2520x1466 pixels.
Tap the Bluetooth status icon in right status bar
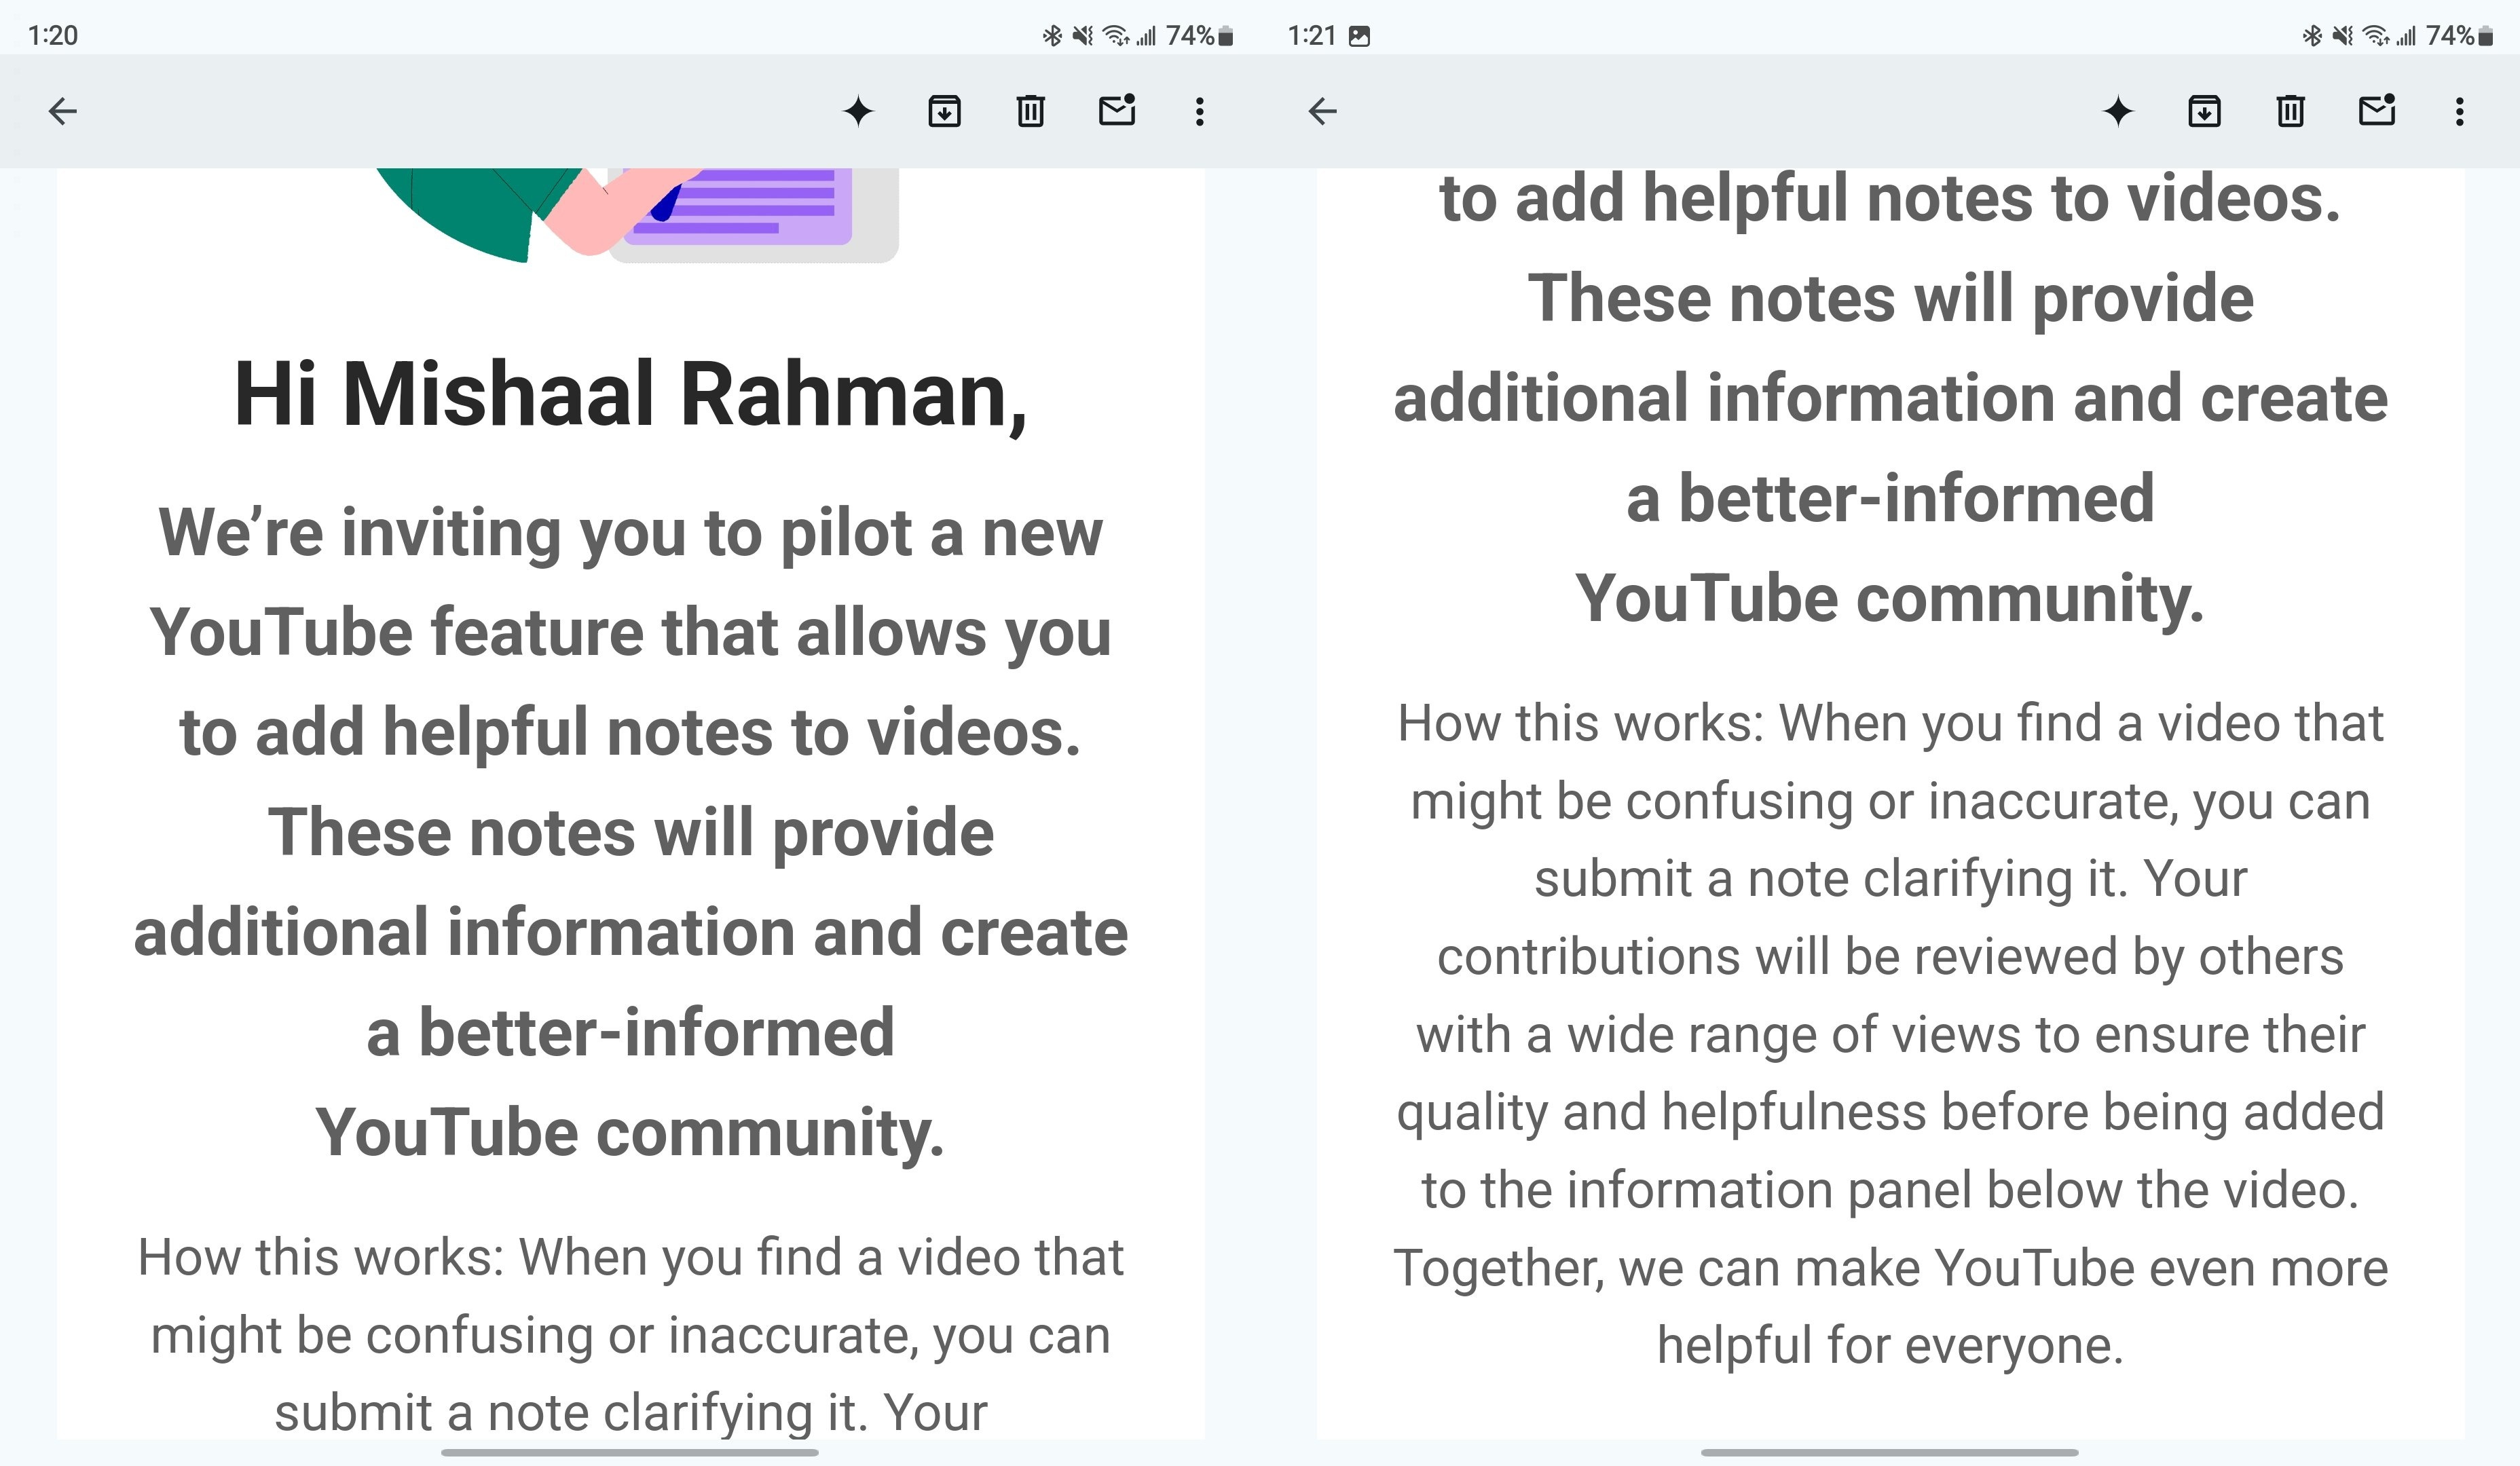pos(2312,36)
